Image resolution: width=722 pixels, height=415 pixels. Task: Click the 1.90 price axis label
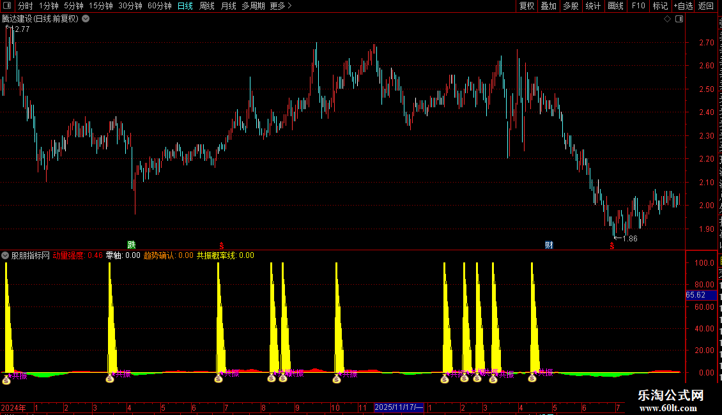click(707, 229)
